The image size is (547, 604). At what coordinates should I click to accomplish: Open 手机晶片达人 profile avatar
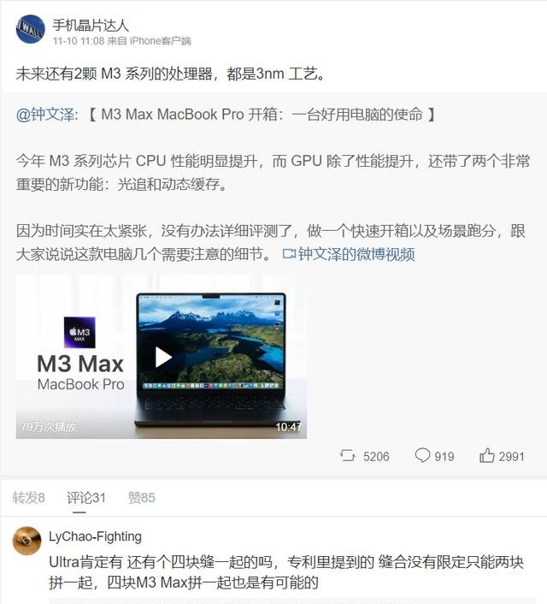(x=31, y=29)
